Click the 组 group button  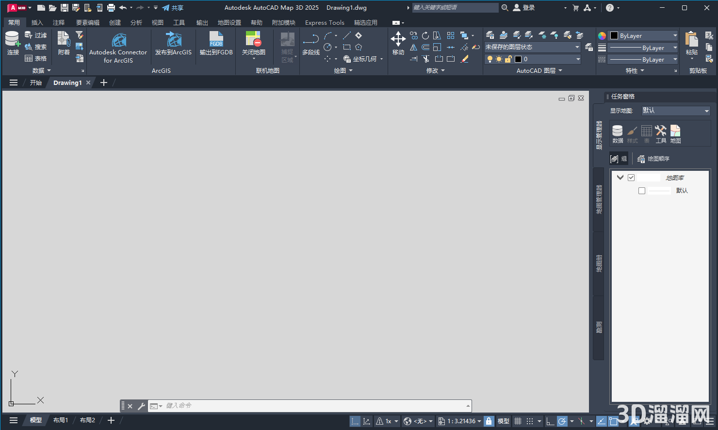pyautogui.click(x=619, y=159)
